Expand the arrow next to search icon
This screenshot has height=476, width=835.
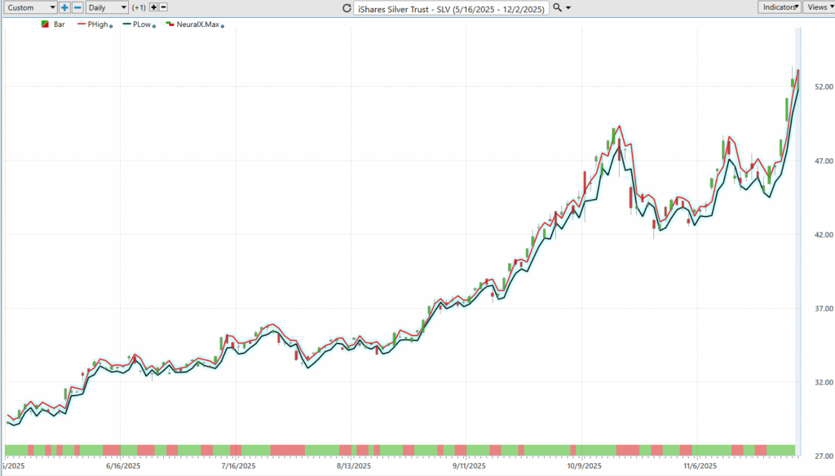568,7
